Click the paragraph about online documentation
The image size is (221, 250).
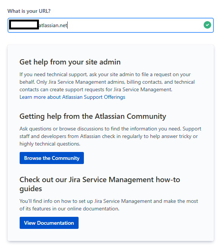pyautogui.click(x=109, y=205)
